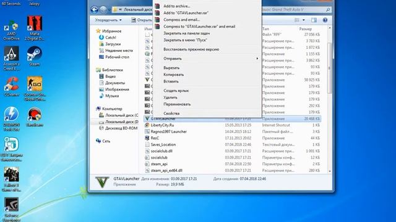Open the view options dropdown arrow

click(304, 20)
